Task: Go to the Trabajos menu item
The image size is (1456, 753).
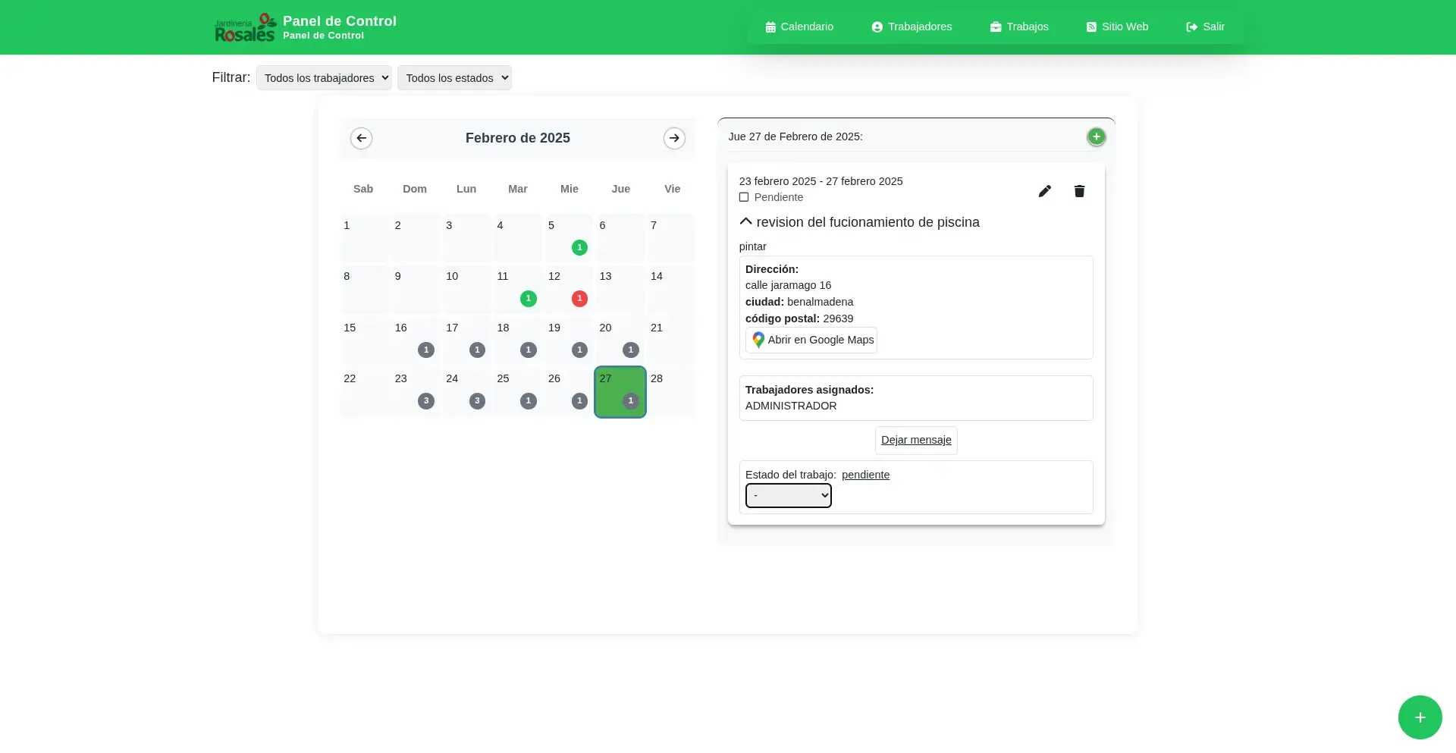Action: (1019, 27)
